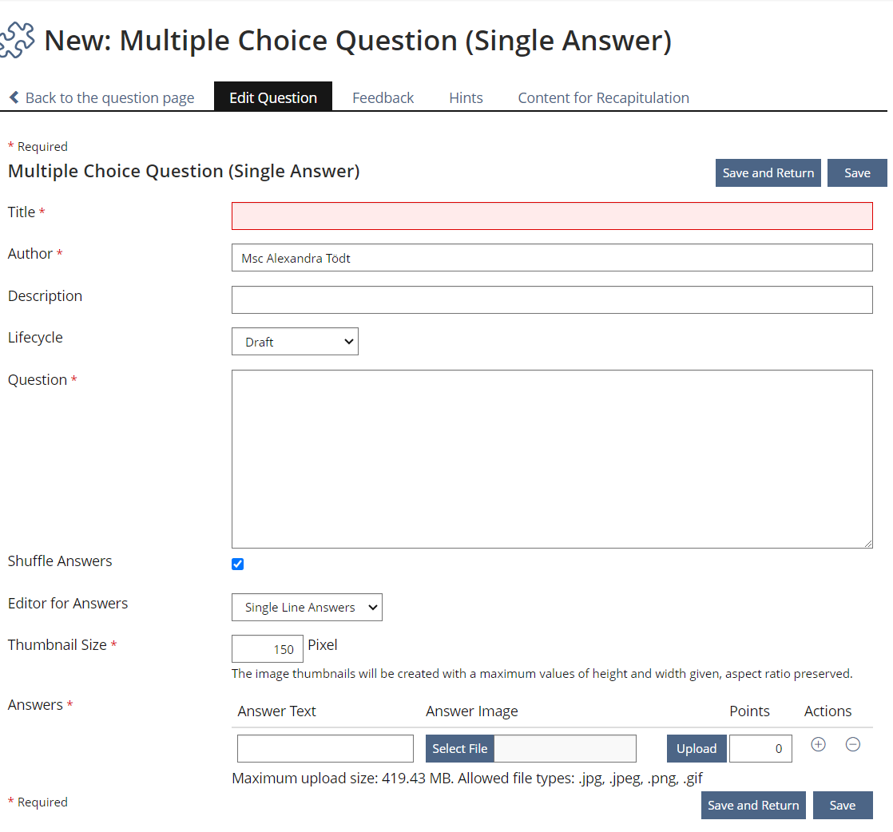This screenshot has width=893, height=832.
Task: Click the Save and Return button
Action: (768, 172)
